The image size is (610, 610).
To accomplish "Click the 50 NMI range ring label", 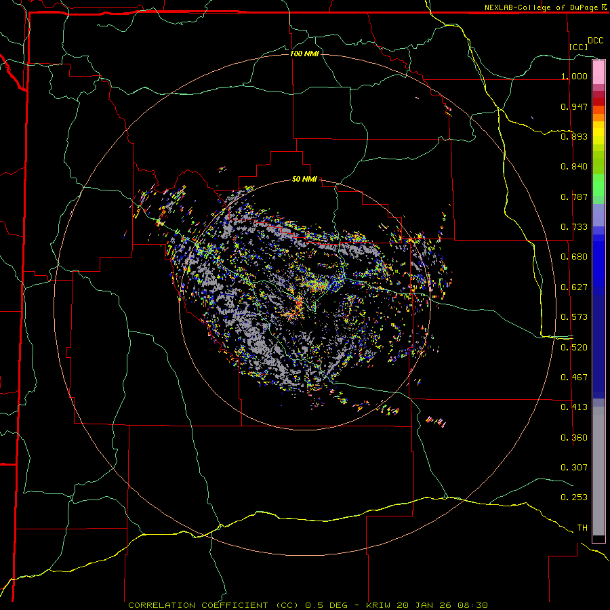I will 304,179.
